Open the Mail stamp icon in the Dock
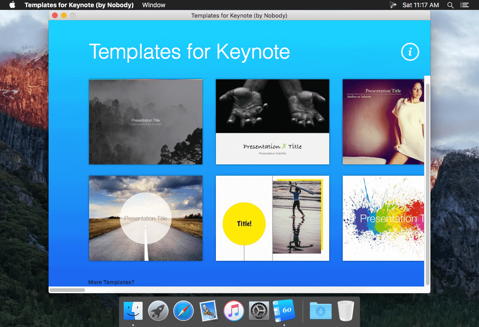The image size is (479, 327). coord(209,311)
